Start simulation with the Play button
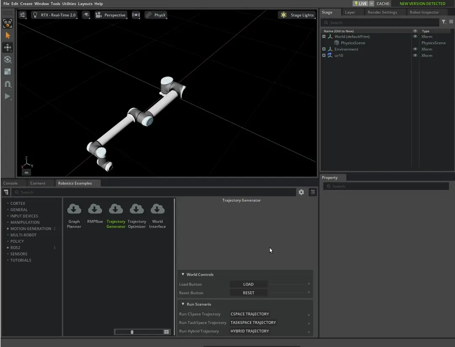455x347 pixels. point(8,96)
